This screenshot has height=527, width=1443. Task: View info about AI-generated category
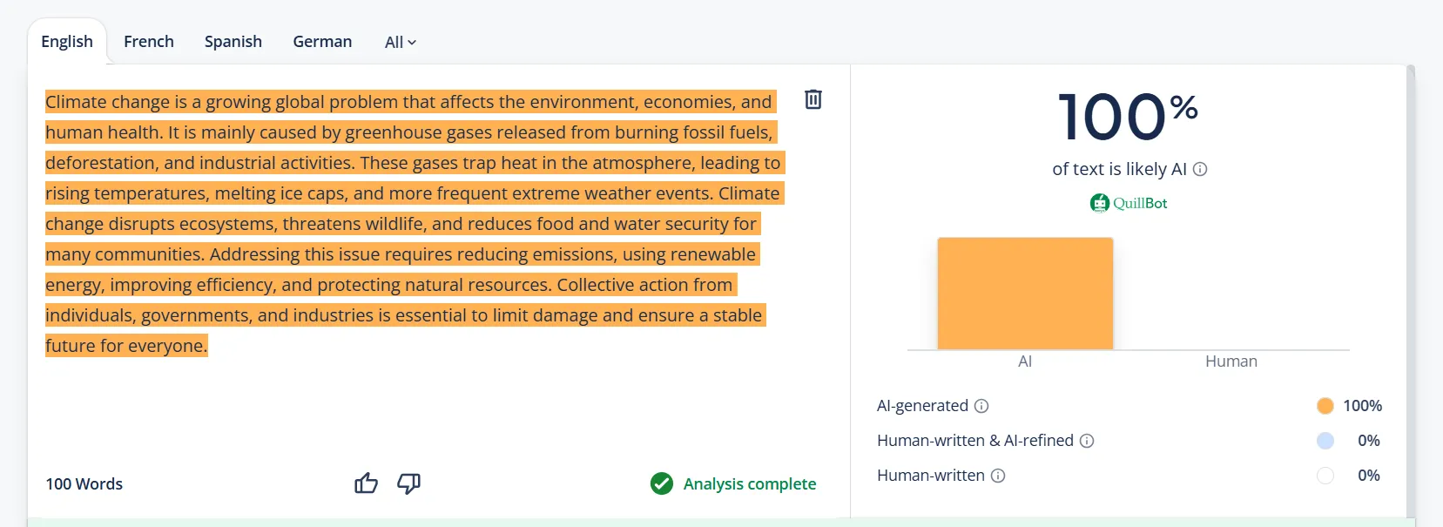pyautogui.click(x=981, y=405)
